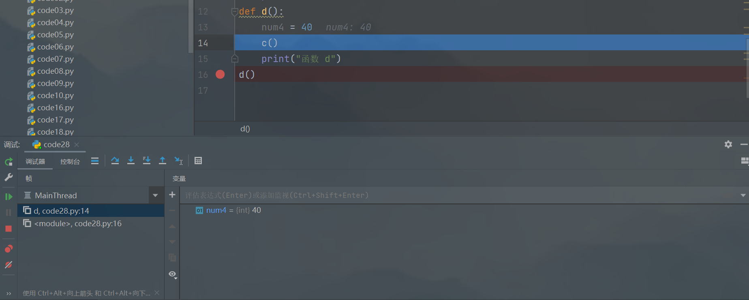Expand the hidden left toolbar buttons
The image size is (749, 300).
[x=9, y=294]
